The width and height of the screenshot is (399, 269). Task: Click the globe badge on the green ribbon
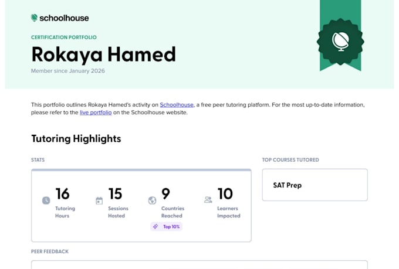pos(340,42)
